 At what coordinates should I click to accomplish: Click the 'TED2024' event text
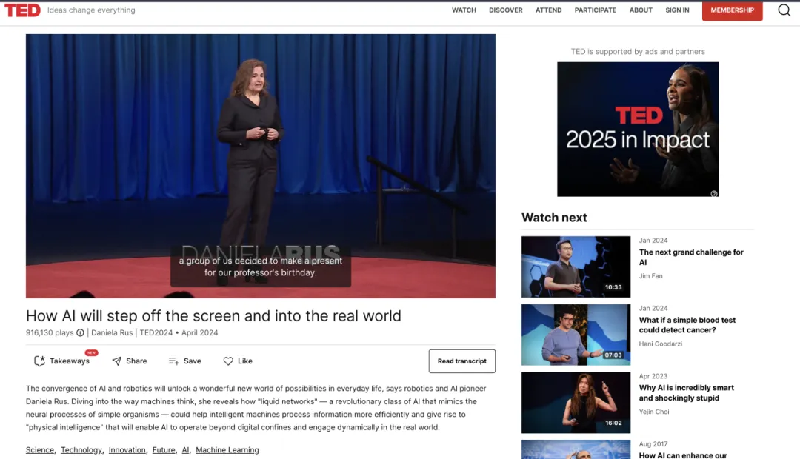[x=156, y=332]
